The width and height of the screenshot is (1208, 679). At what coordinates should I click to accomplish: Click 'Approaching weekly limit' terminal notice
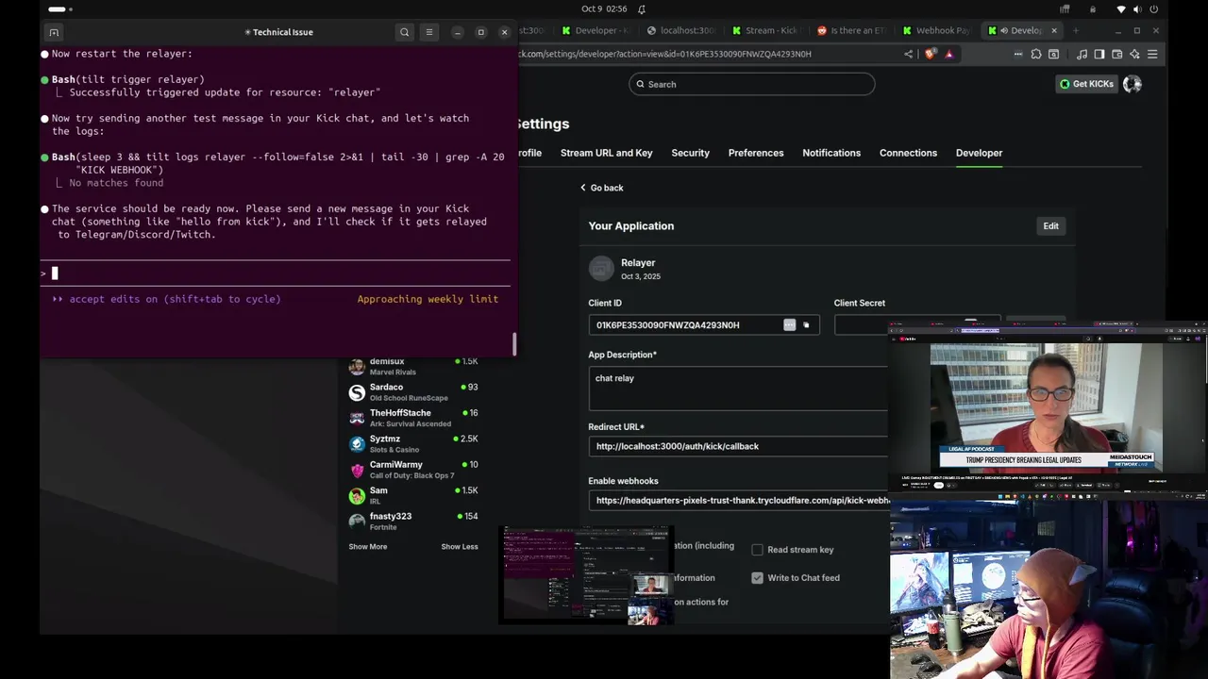tap(428, 299)
